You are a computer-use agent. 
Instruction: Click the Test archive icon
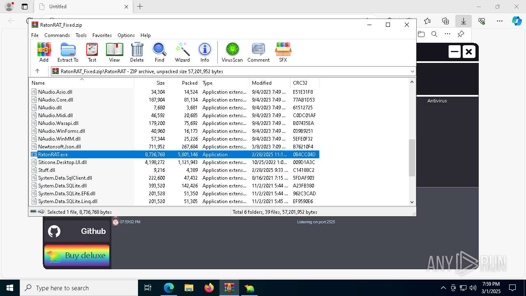coord(92,52)
